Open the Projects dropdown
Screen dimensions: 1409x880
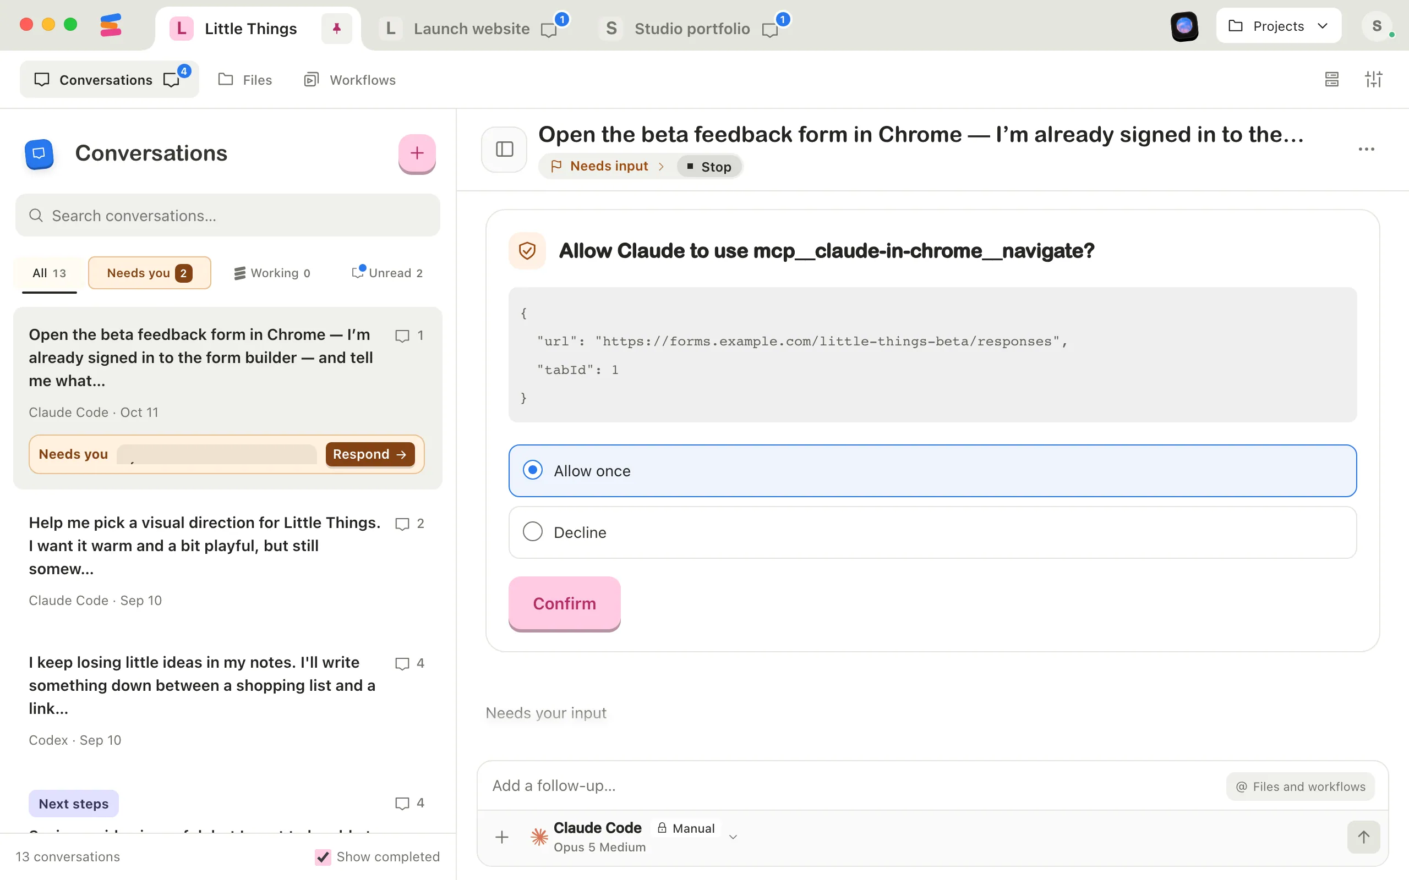pyautogui.click(x=1278, y=26)
